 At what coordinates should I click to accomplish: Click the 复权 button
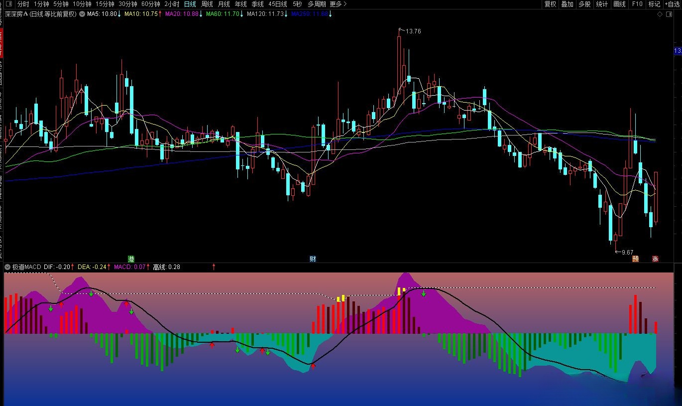tap(550, 4)
